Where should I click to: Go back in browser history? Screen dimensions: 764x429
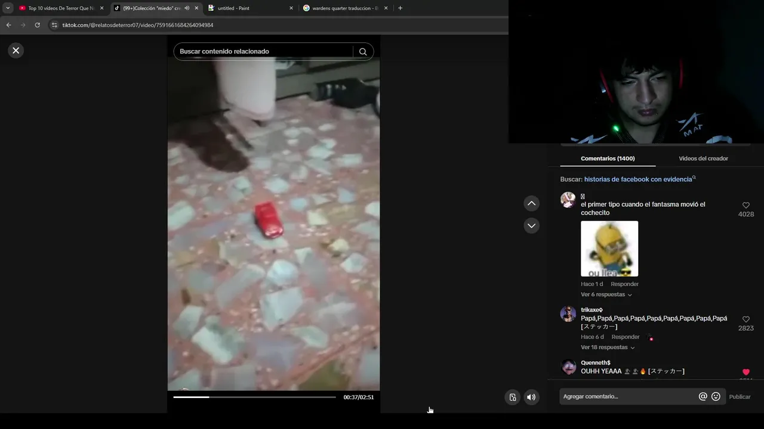(x=8, y=25)
